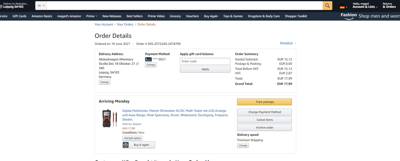
Task: Click the product price EUR 17,99
Action: 128,128
